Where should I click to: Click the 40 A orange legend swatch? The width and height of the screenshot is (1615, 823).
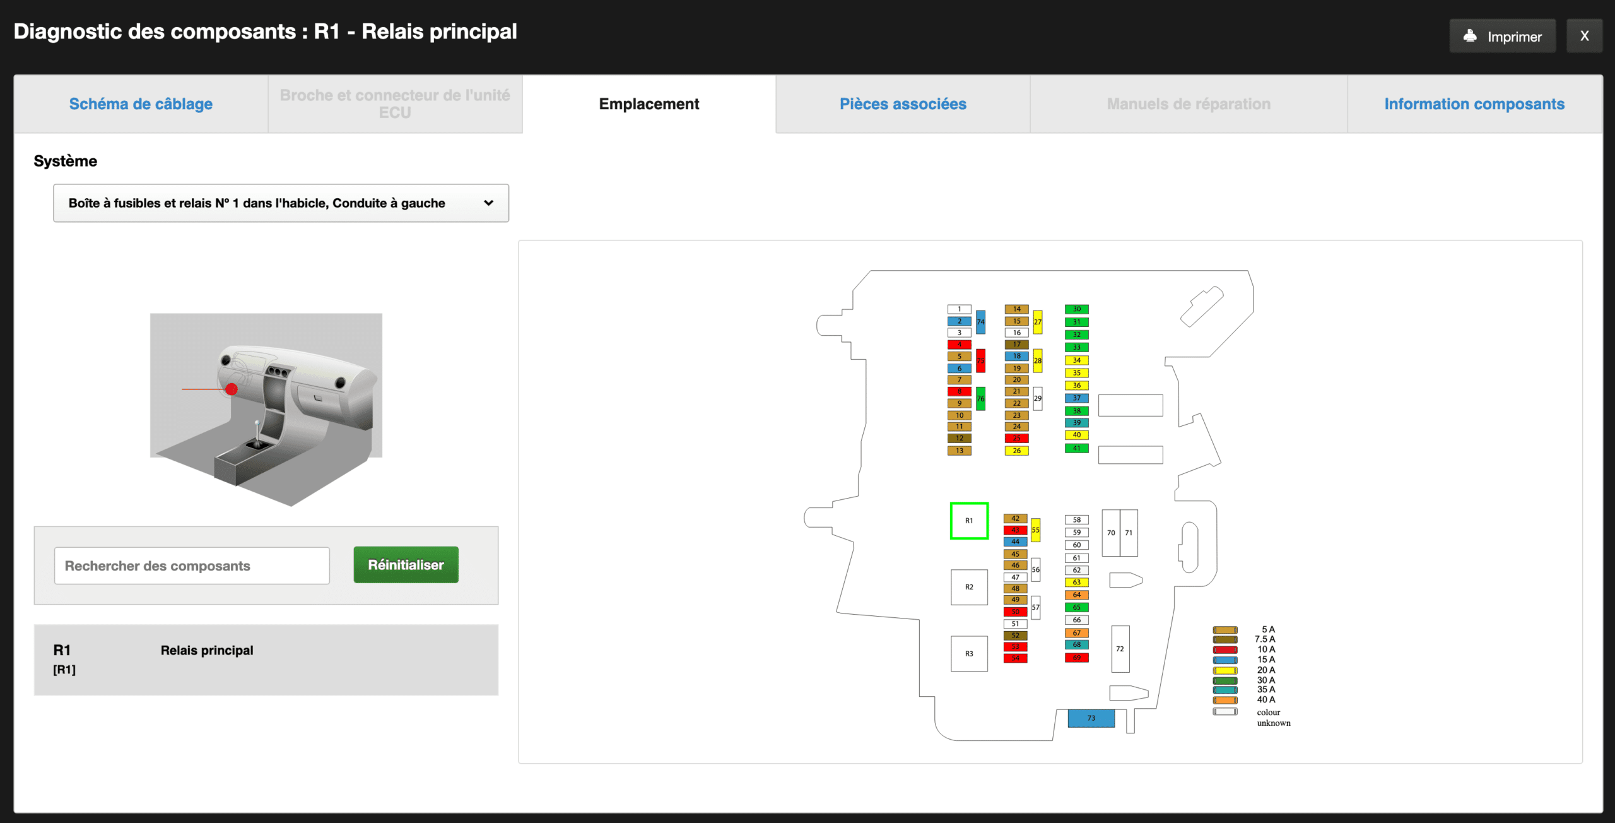(1224, 700)
